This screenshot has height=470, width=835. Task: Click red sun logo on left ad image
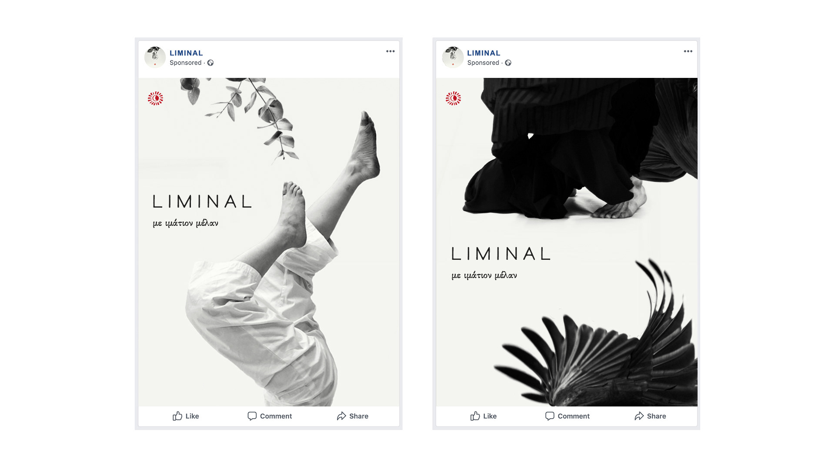155,98
